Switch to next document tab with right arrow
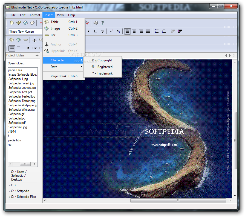The image size is (245, 217). [230, 56]
